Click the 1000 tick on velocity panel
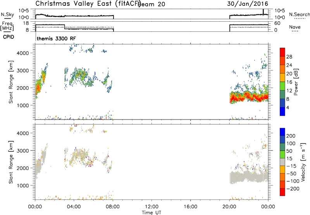The height and width of the screenshot is (215, 310). 22,186
